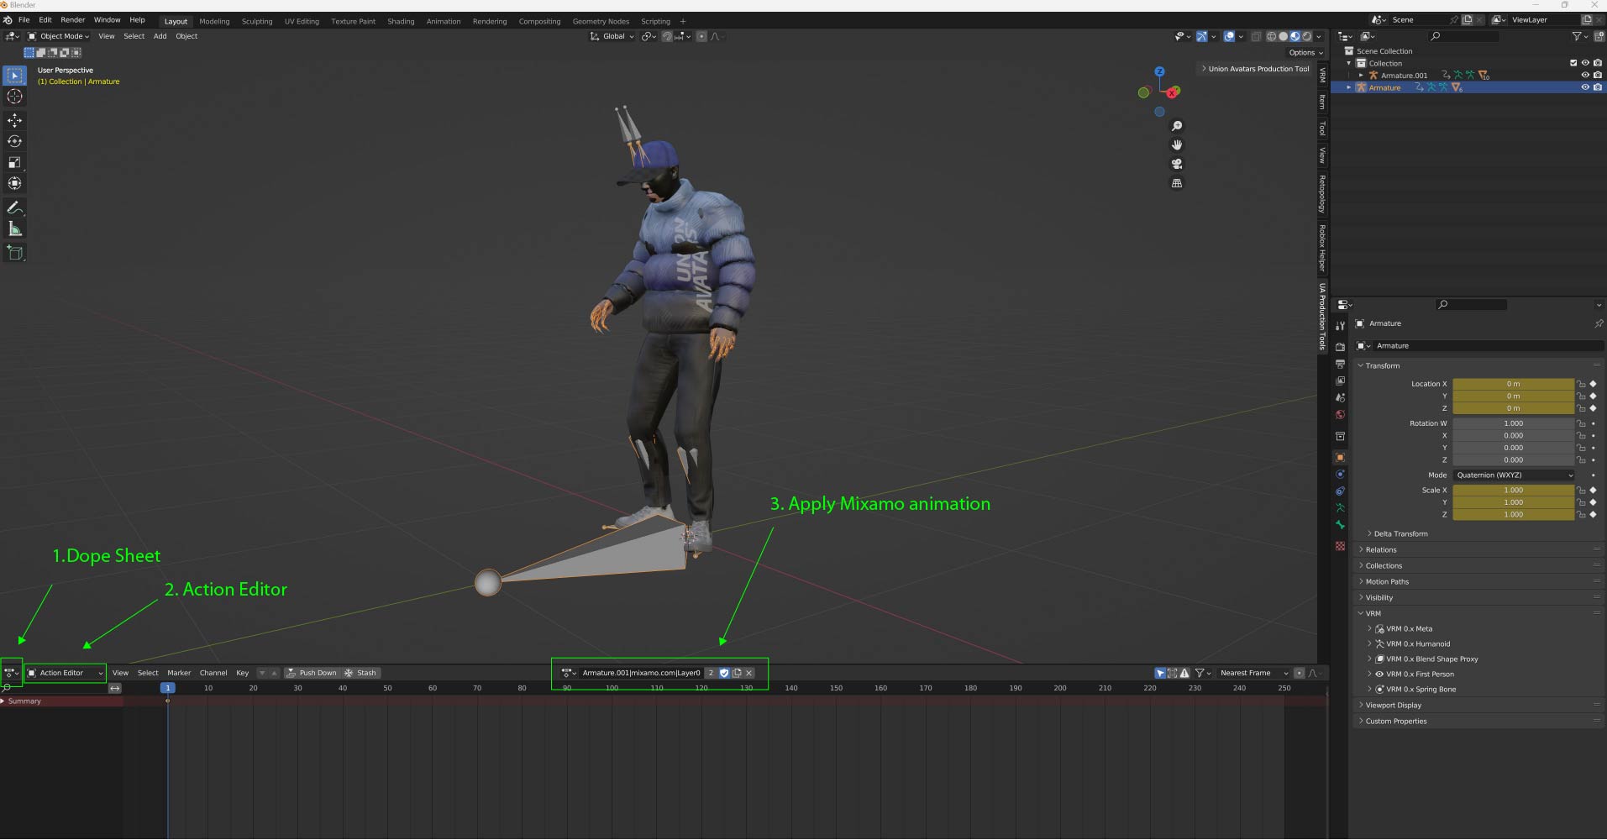Expand the Motion Paths panel
1607x840 pixels.
(x=1387, y=581)
